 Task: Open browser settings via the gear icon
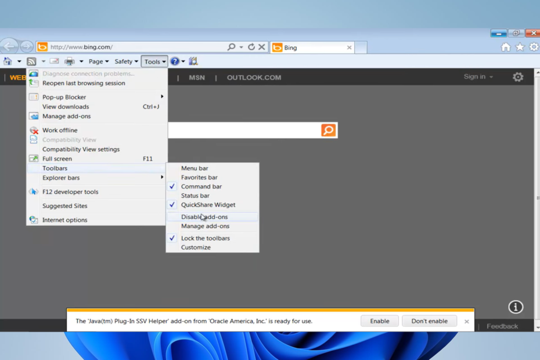coord(535,47)
